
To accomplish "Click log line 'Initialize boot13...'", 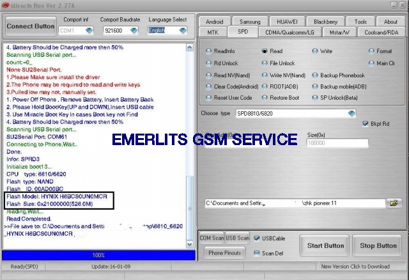I will coord(29,166).
